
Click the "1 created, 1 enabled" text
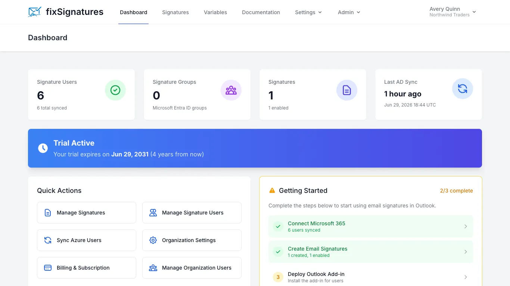[309, 255]
